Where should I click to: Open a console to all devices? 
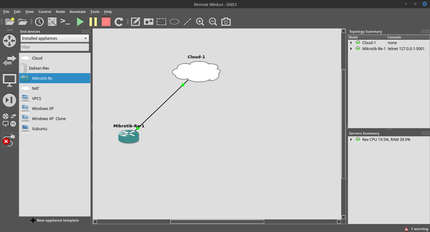pos(65,21)
